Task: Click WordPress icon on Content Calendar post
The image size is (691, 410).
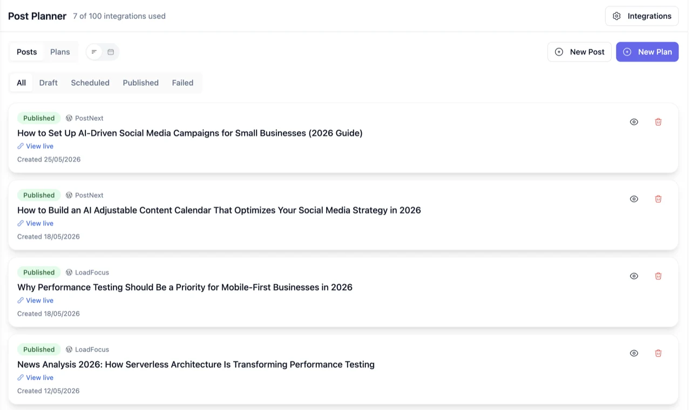Action: tap(69, 195)
